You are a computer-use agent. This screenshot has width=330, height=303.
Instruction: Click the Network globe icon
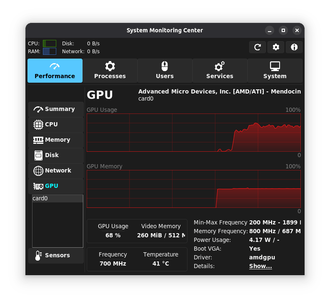[x=38, y=171]
